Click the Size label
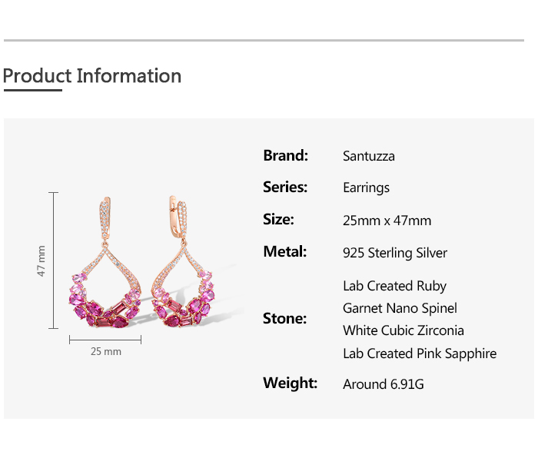 click(x=278, y=220)
